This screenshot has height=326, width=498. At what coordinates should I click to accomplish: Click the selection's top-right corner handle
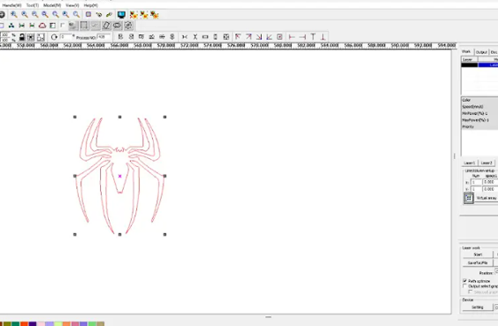165,117
